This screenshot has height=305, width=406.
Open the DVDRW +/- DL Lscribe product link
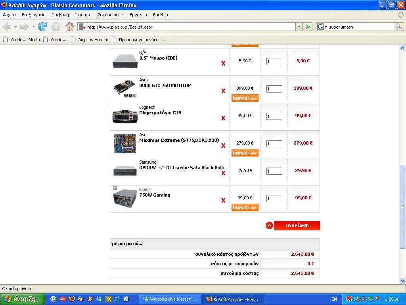coord(182,168)
